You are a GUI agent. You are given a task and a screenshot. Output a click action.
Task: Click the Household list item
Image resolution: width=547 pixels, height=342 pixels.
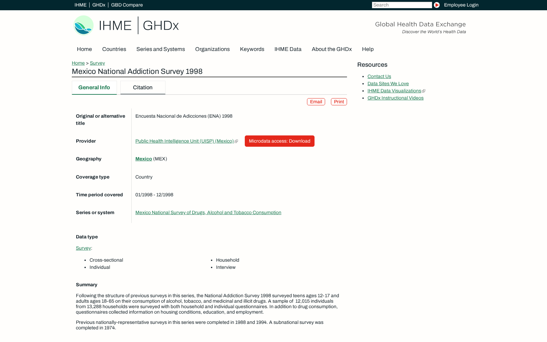tap(228, 260)
